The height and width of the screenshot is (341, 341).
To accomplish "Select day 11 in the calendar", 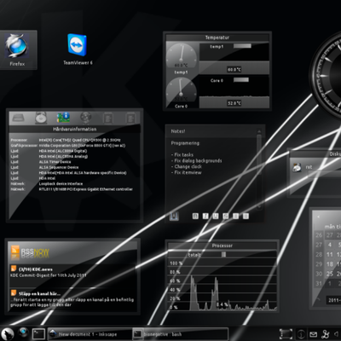I will point(330,255).
